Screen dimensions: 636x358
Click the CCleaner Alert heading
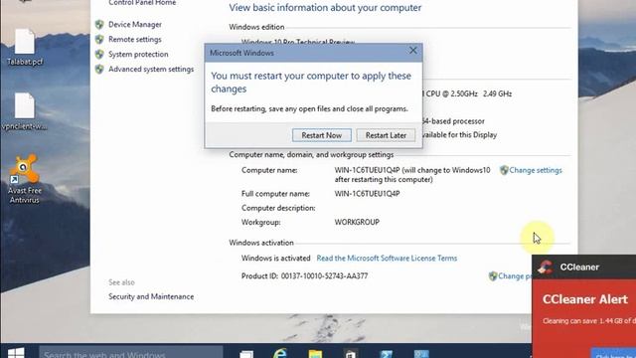pos(585,299)
